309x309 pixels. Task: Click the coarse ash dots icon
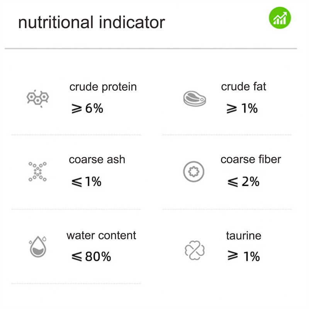[x=37, y=171]
